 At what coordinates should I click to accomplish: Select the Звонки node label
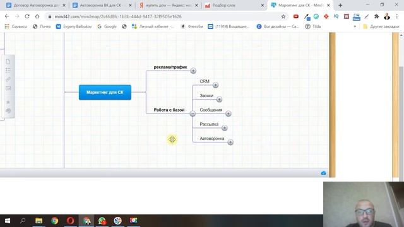[206, 96]
